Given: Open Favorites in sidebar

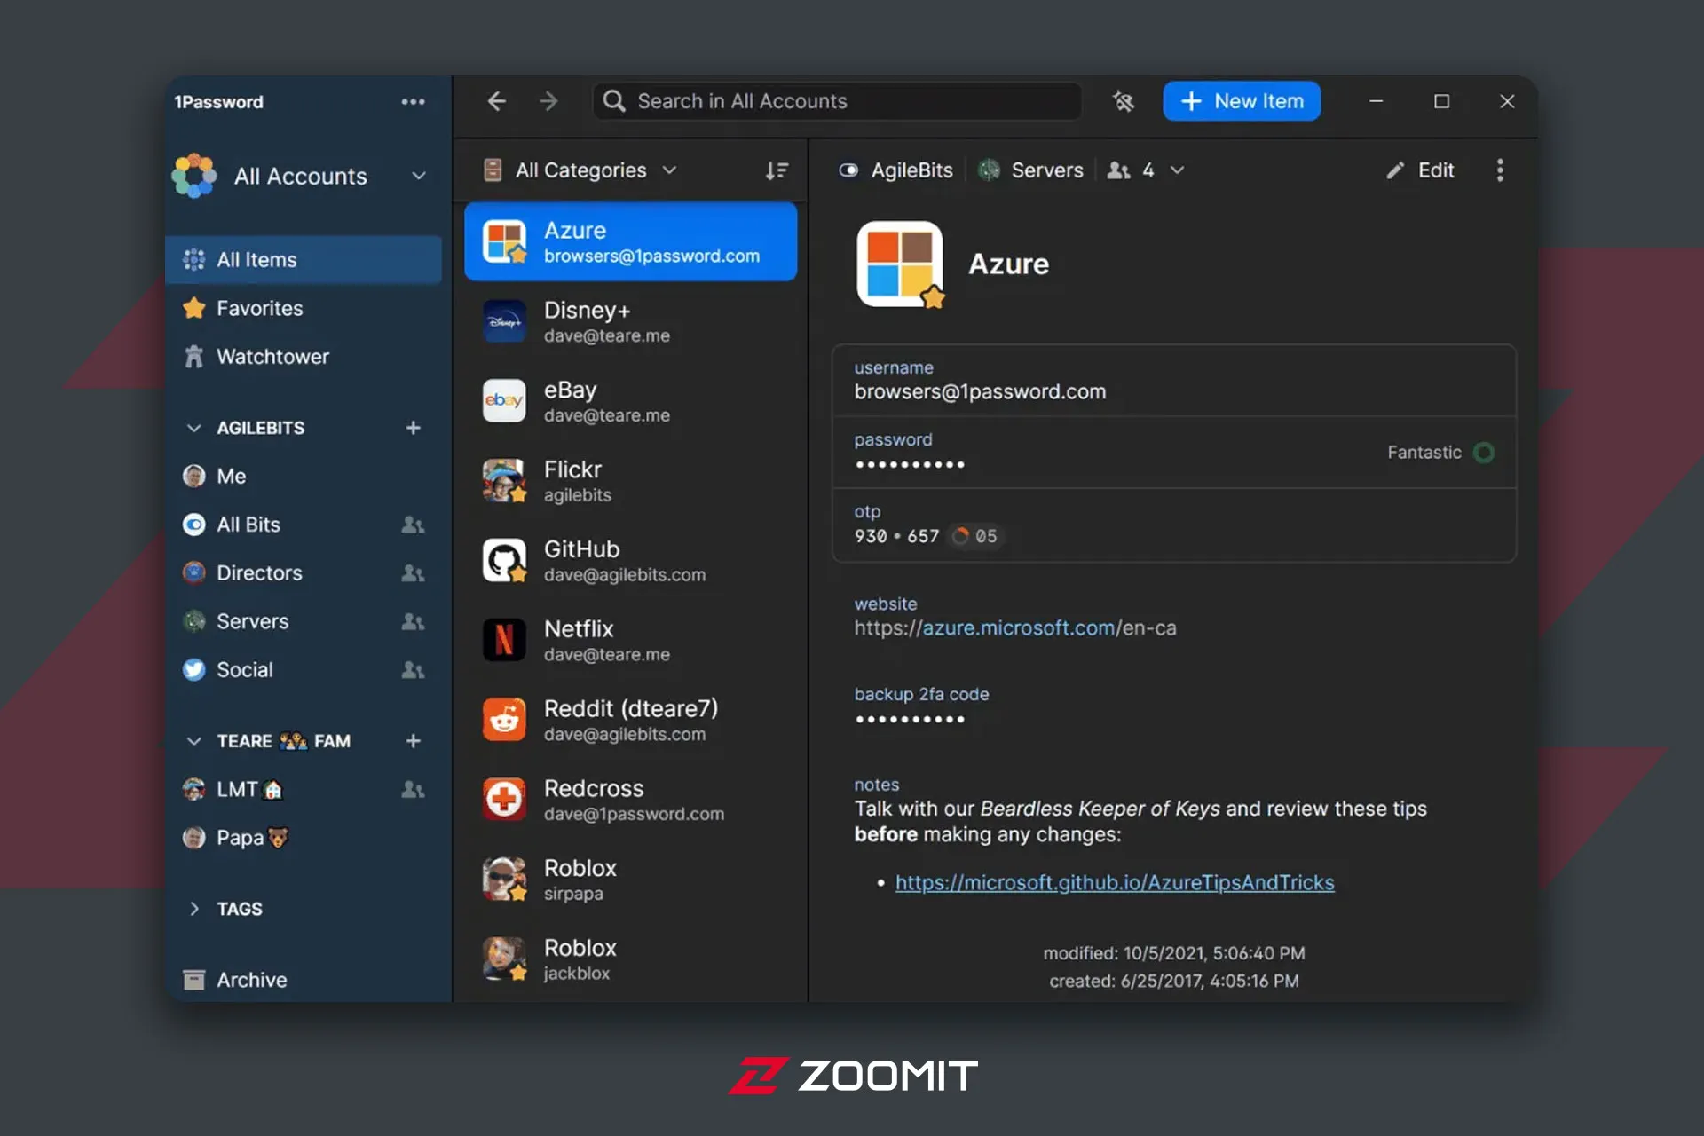Looking at the screenshot, I should tap(304, 308).
